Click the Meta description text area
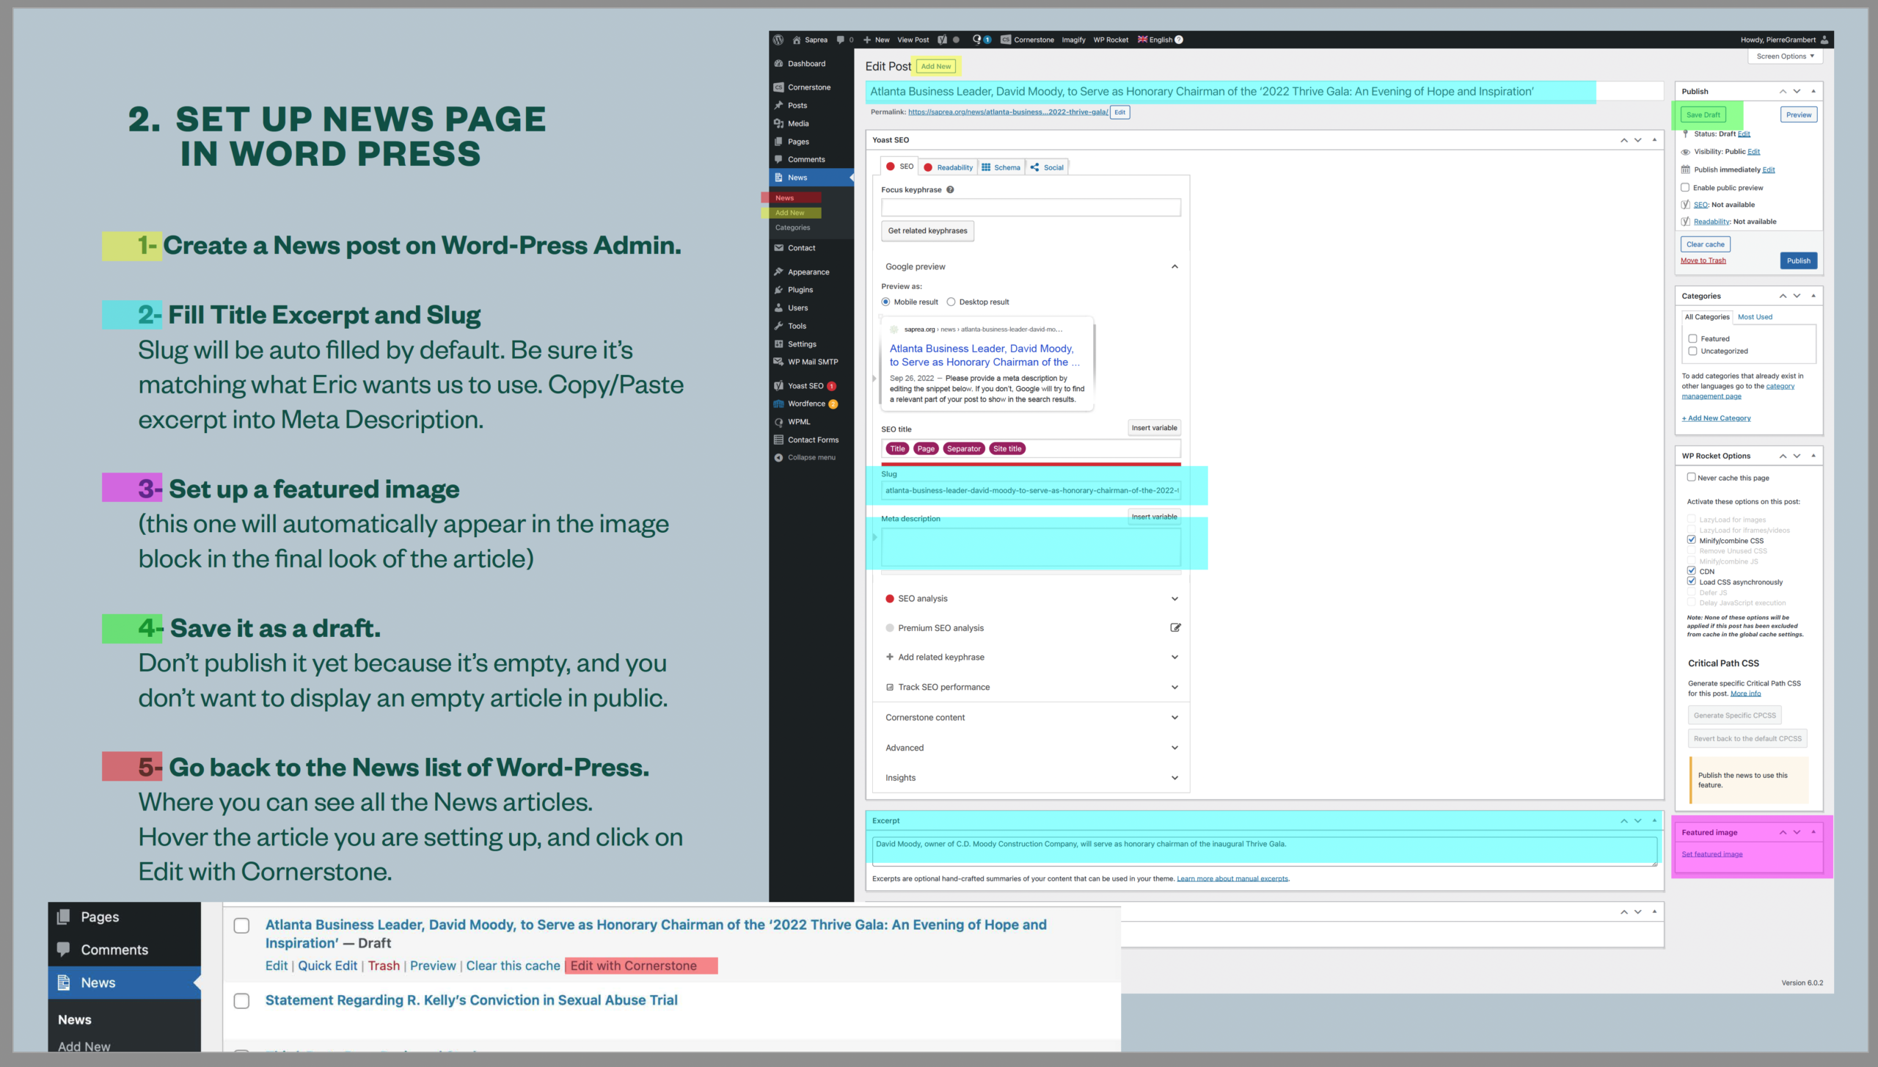The image size is (1878, 1067). pos(1031,547)
